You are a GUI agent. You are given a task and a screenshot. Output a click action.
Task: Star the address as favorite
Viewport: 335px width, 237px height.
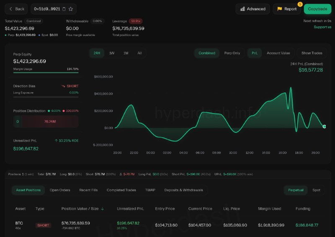click(x=71, y=9)
